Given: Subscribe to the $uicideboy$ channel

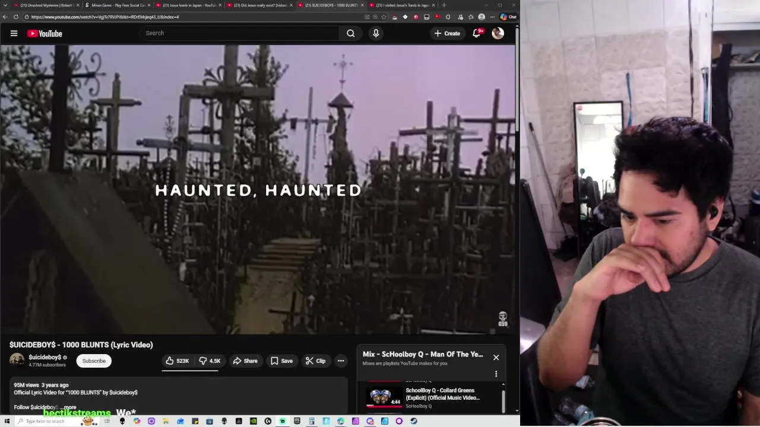Looking at the screenshot, I should pos(94,361).
